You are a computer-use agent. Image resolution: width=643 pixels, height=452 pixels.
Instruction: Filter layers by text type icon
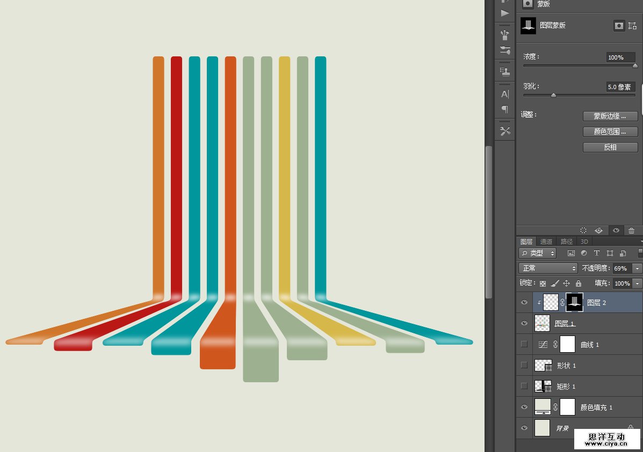pos(596,253)
